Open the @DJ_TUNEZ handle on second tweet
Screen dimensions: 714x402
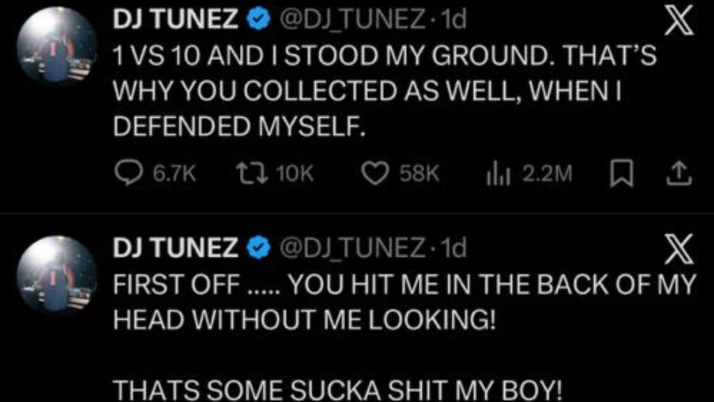(351, 247)
